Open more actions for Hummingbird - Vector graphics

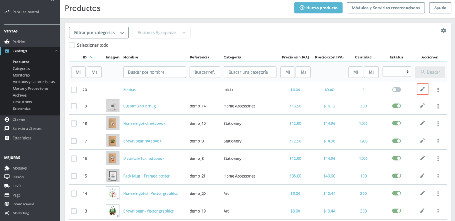(438, 194)
